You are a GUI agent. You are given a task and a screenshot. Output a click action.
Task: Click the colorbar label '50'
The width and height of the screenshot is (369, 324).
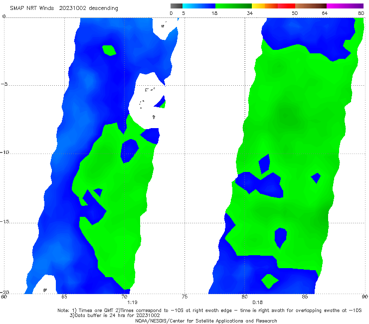point(295,13)
